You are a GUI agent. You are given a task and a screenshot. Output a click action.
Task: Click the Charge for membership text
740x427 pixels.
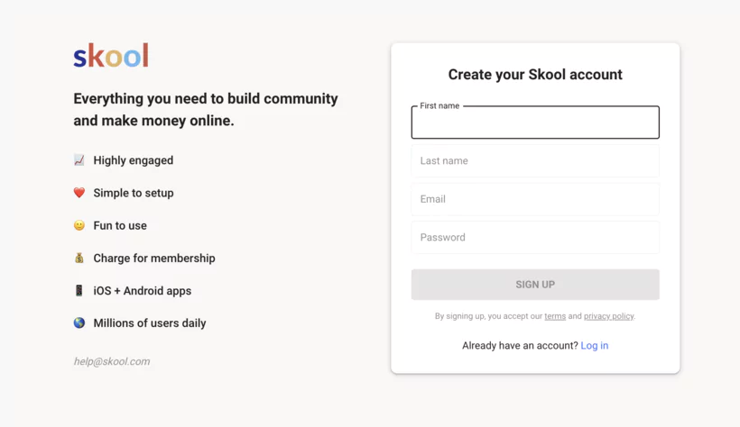click(x=154, y=259)
